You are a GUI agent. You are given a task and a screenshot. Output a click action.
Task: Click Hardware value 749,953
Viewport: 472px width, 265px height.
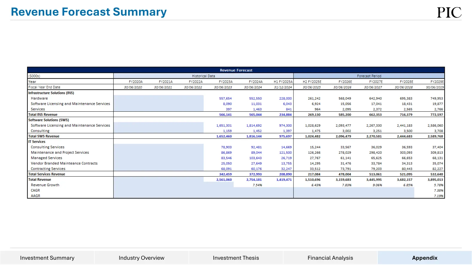pos(437,99)
